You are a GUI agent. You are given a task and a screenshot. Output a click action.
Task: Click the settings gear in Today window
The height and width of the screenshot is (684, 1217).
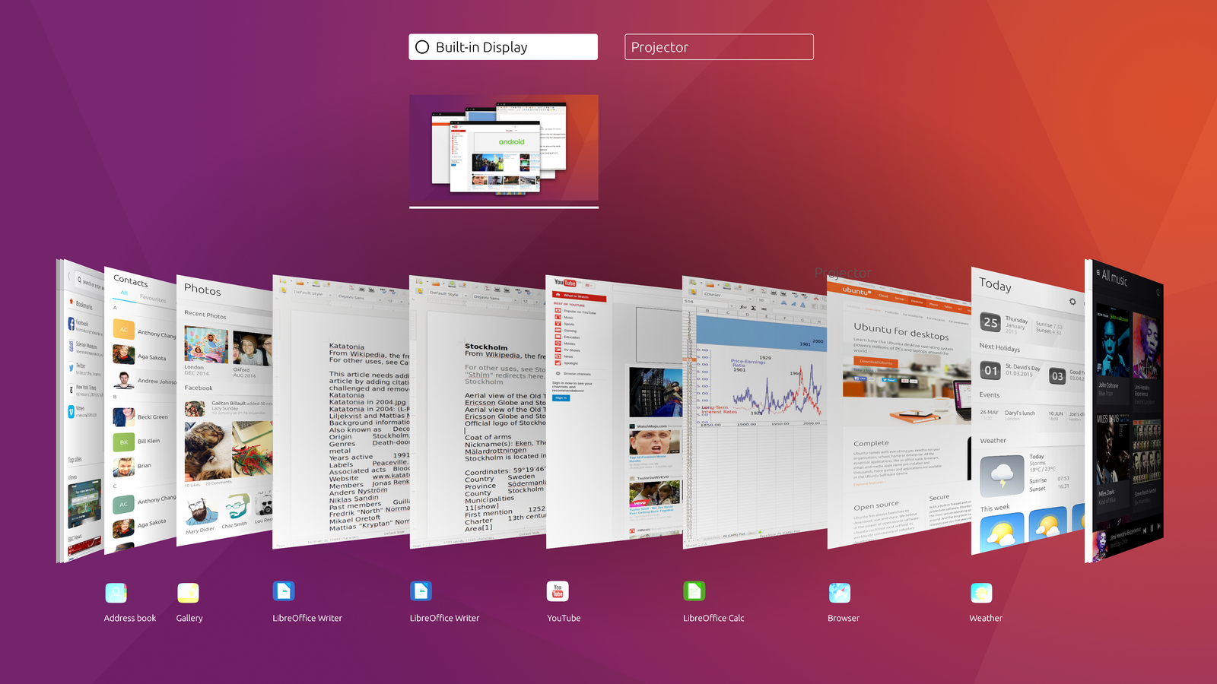pos(1072,301)
